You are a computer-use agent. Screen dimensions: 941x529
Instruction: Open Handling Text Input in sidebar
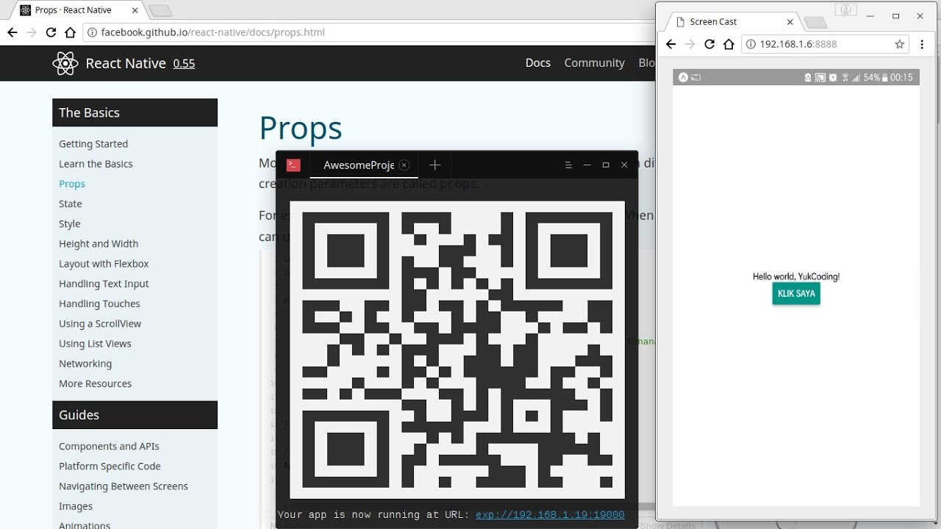104,284
